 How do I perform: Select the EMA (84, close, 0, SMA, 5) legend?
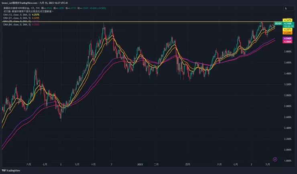(x=17, y=25)
